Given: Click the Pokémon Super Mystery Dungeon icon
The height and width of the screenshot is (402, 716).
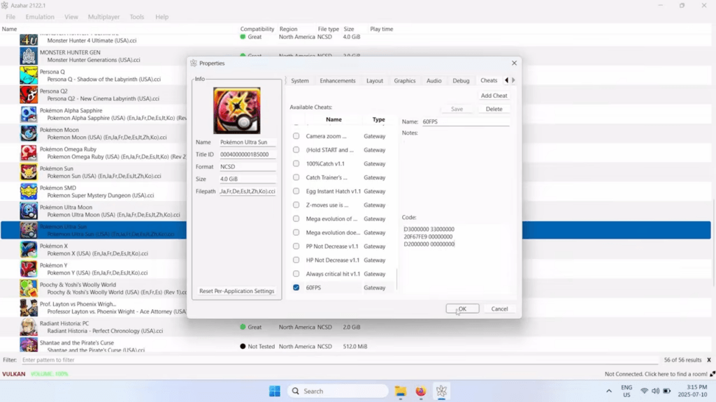Looking at the screenshot, I should click(x=28, y=191).
